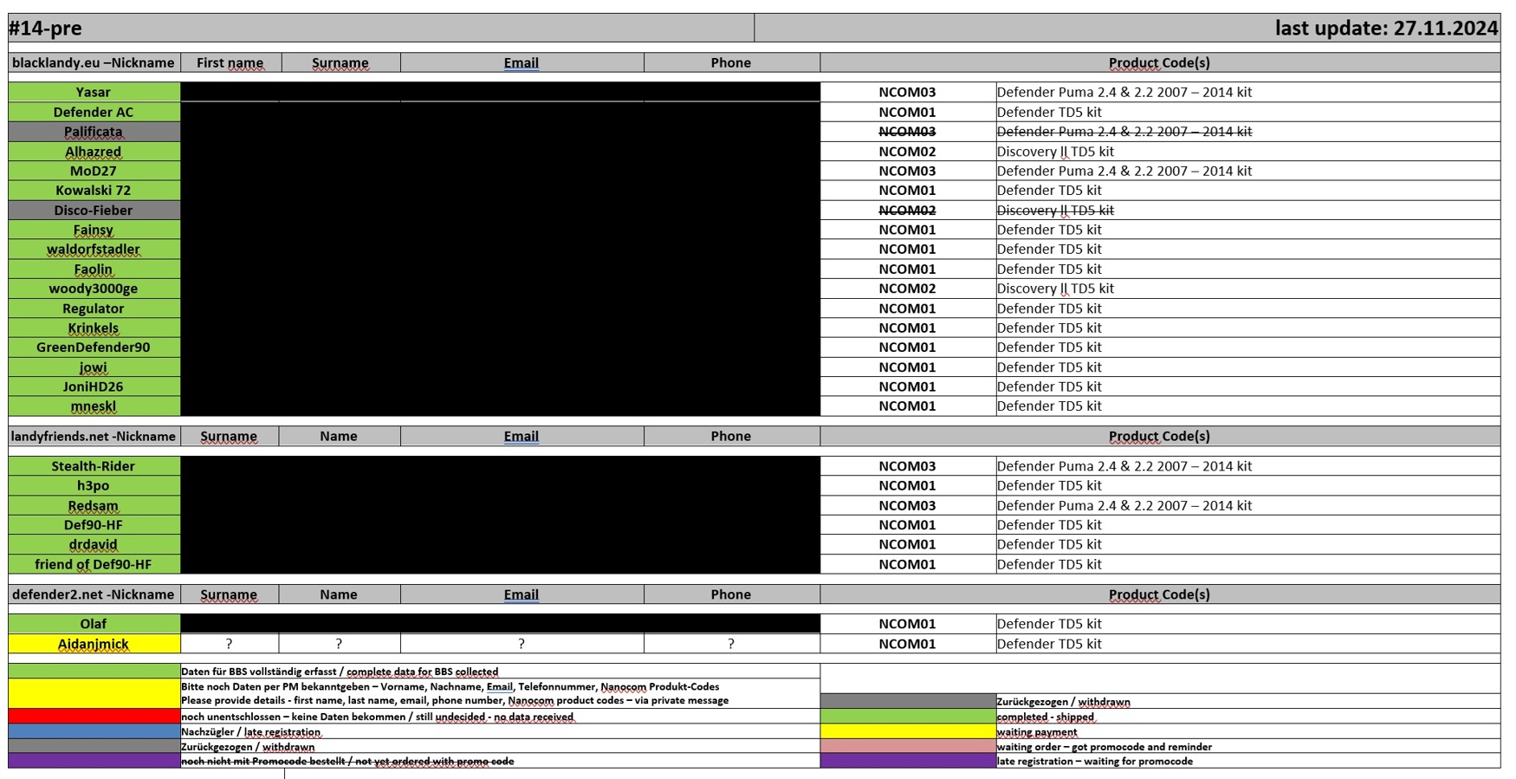Click the woody3000ge nickname cell
1516x779 pixels.
point(94,289)
